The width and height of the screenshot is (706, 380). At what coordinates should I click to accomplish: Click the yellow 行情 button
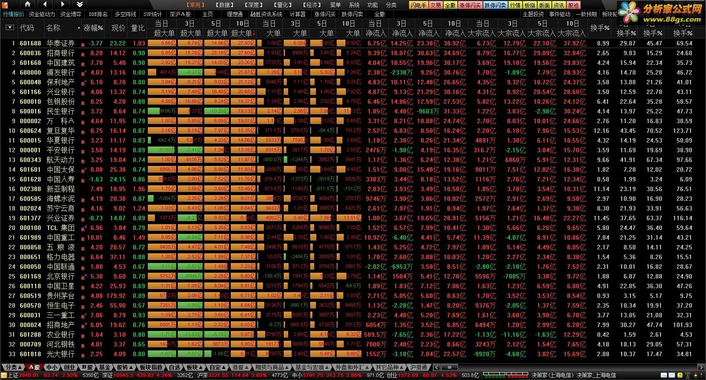tap(515, 5)
